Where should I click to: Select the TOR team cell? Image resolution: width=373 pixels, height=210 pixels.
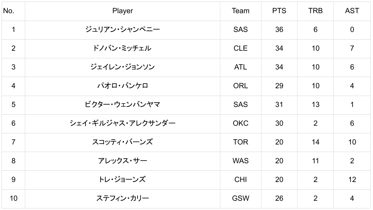[x=241, y=142]
